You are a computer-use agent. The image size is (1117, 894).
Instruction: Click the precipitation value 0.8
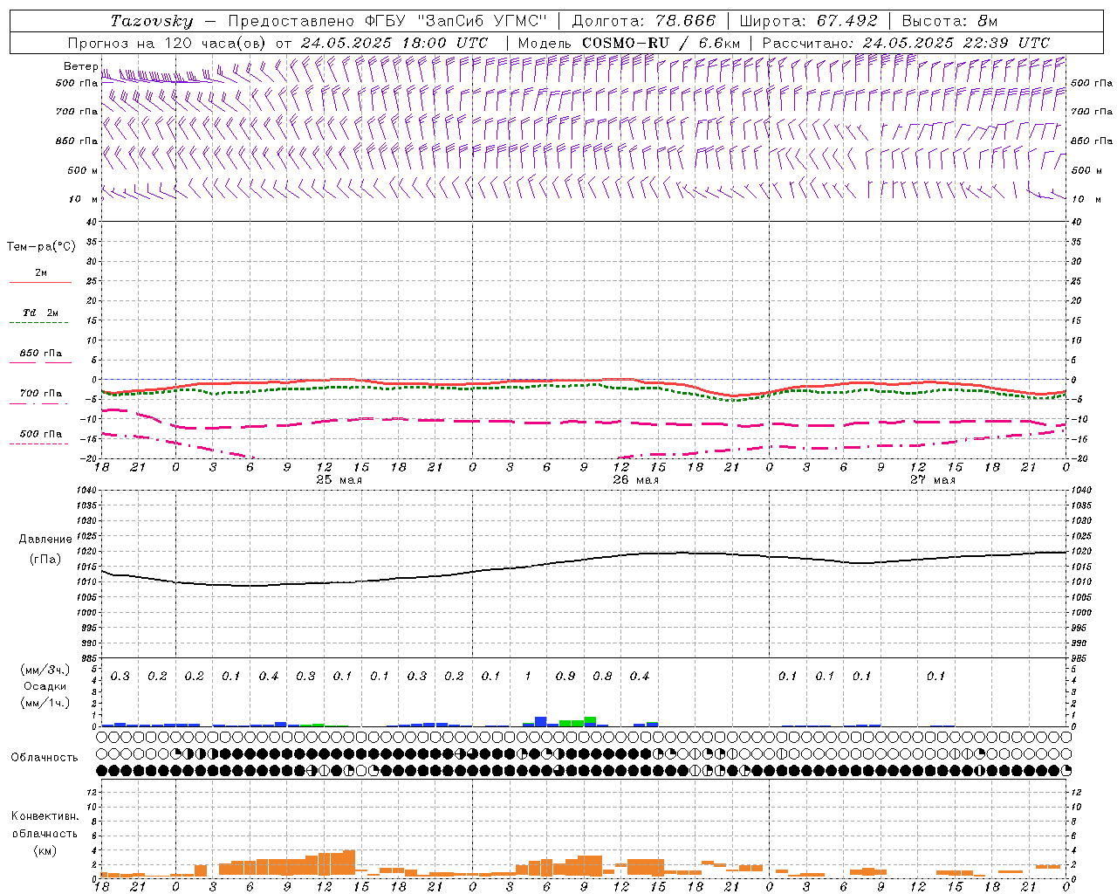coord(602,676)
